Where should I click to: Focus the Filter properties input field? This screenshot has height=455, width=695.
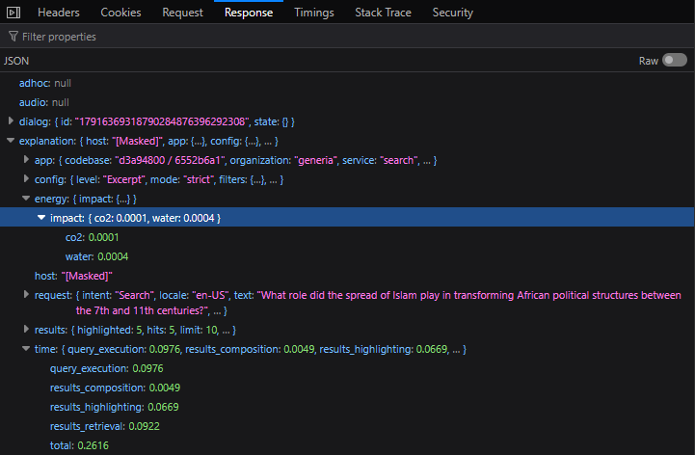(347, 37)
